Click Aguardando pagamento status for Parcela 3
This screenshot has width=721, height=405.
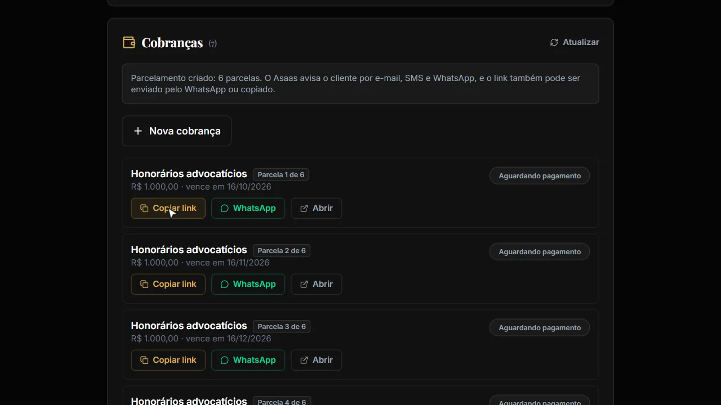tap(540, 328)
